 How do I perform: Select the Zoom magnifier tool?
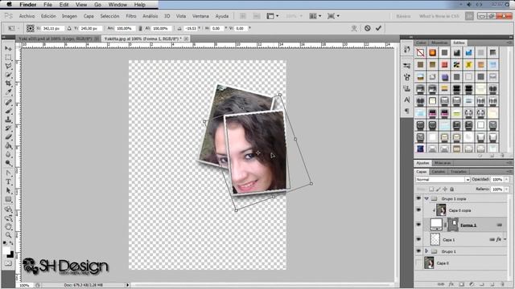pyautogui.click(x=8, y=235)
